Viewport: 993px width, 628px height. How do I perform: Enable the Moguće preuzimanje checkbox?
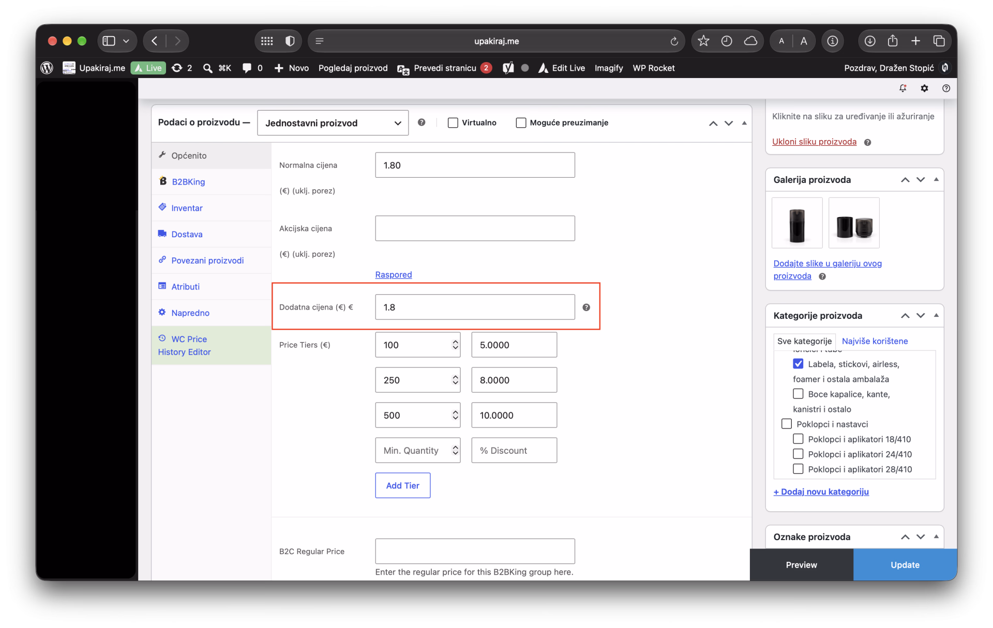(521, 122)
